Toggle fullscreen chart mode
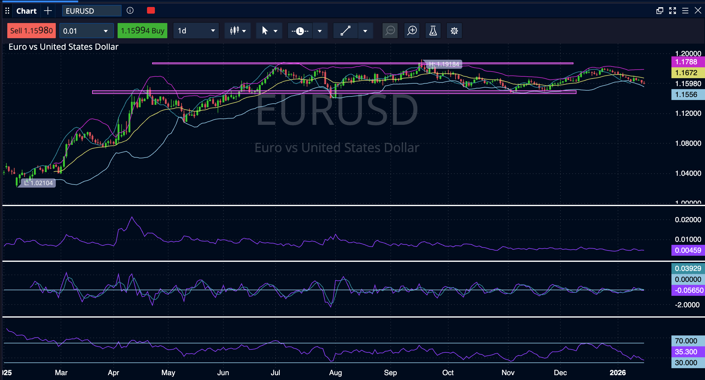 click(673, 11)
